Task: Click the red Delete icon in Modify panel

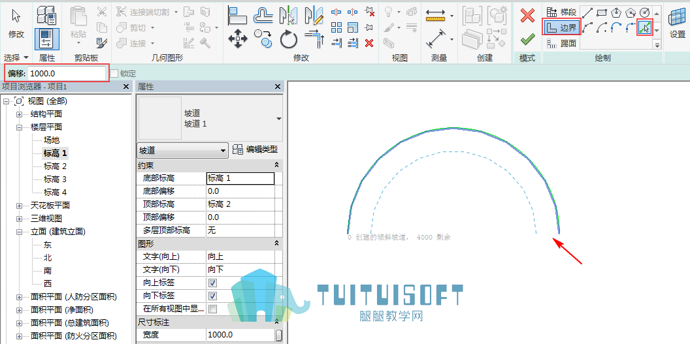Action: [x=370, y=42]
